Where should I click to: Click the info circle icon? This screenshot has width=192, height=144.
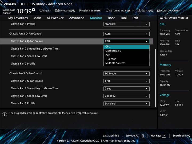pyautogui.click(x=5, y=115)
